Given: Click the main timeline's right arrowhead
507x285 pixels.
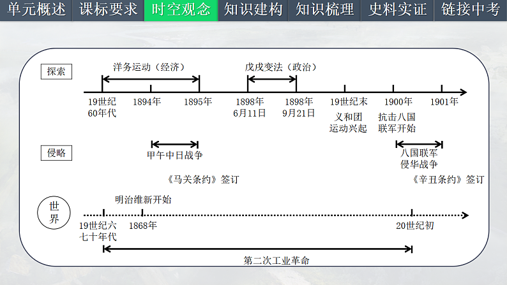Looking at the screenshot, I should coord(464,92).
